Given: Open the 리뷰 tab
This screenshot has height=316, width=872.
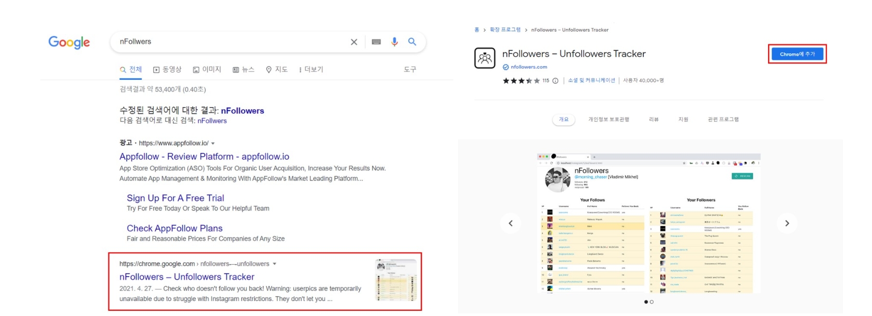Looking at the screenshot, I should click(654, 119).
